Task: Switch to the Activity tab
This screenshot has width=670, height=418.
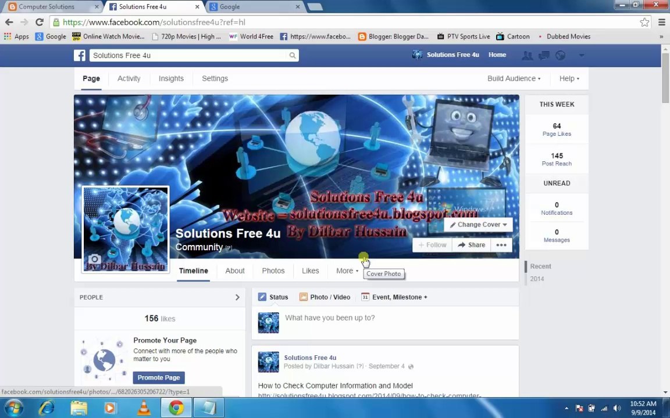Action: 129,78
